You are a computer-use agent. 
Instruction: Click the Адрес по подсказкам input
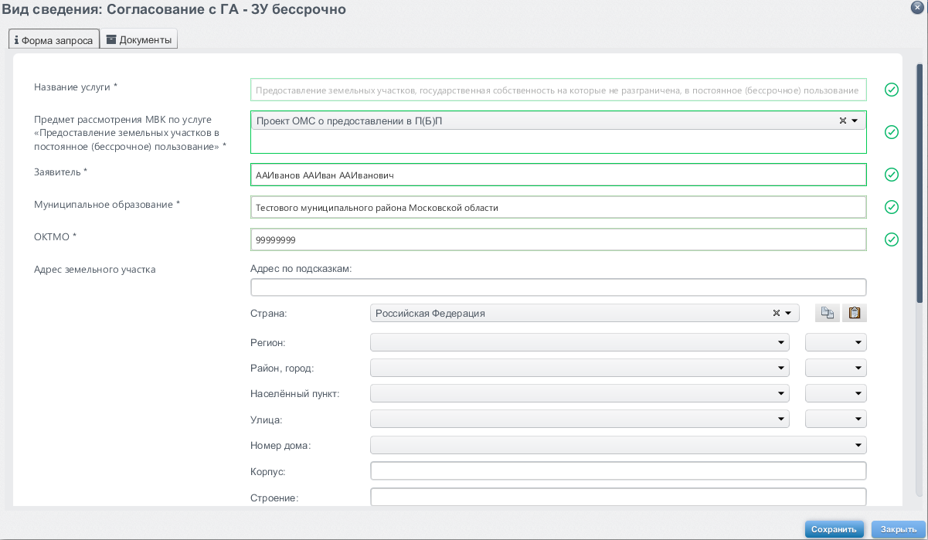559,287
